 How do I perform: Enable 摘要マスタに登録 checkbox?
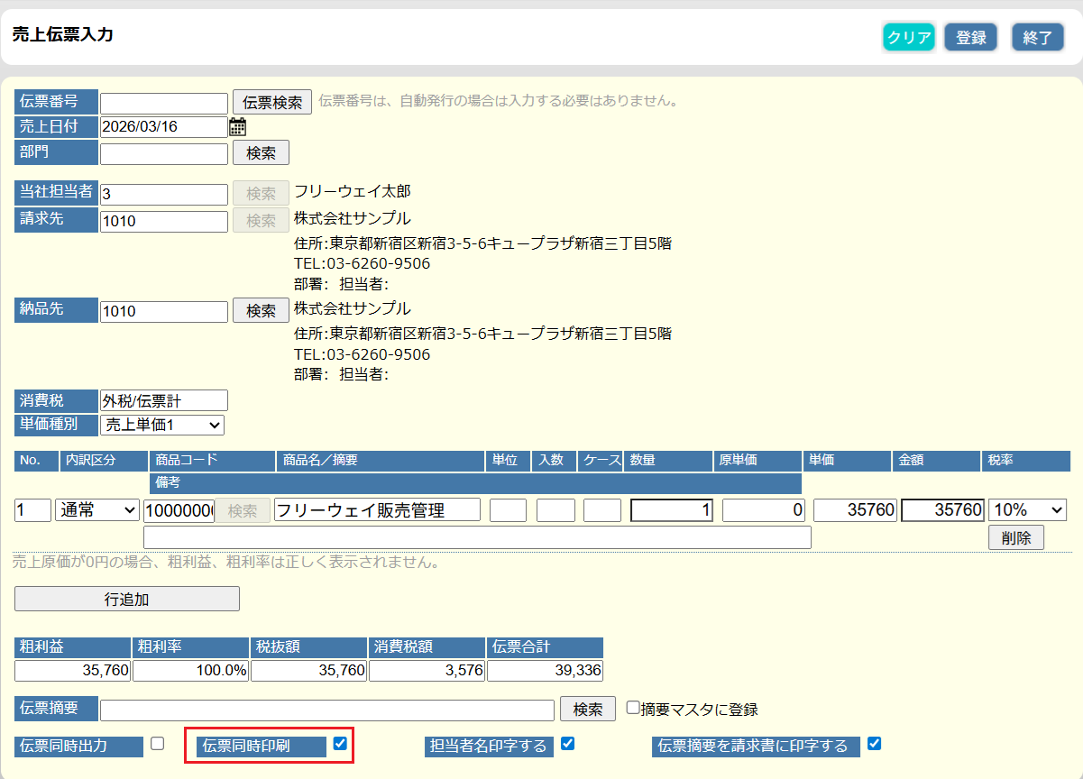coord(633,708)
